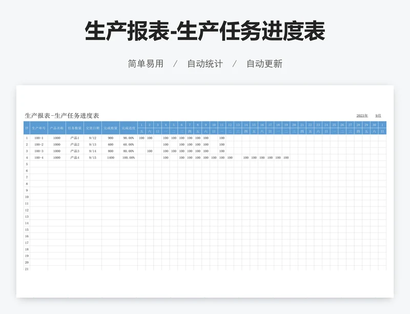Screen dimensions: 410x314
Task: Select order number cell 100-4
Action: (x=39, y=157)
